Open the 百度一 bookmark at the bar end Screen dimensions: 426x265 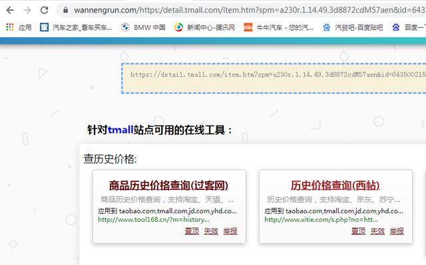pos(415,27)
